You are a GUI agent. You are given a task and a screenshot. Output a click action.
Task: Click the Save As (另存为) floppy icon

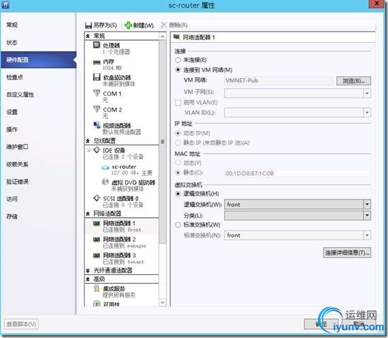tap(88, 25)
